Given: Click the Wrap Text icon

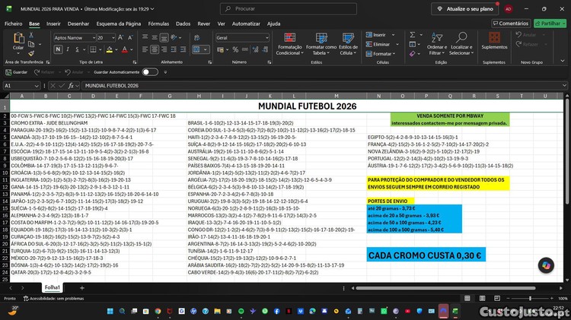Looking at the screenshot, I should pos(197,37).
